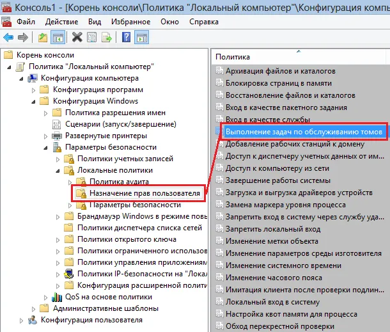Toggle the show/hide console tree icon
Screen dimensions: 390x332
click(x=58, y=38)
